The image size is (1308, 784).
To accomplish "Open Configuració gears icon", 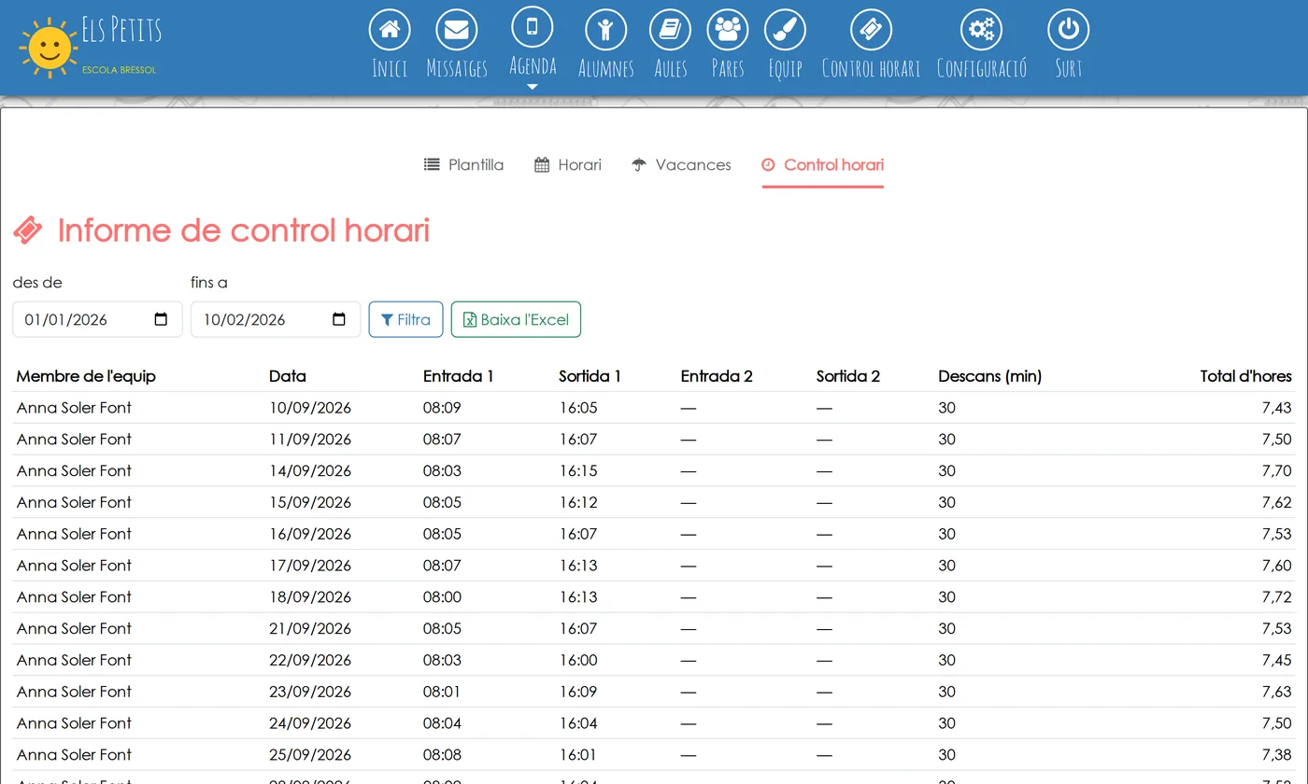I will click(x=981, y=30).
